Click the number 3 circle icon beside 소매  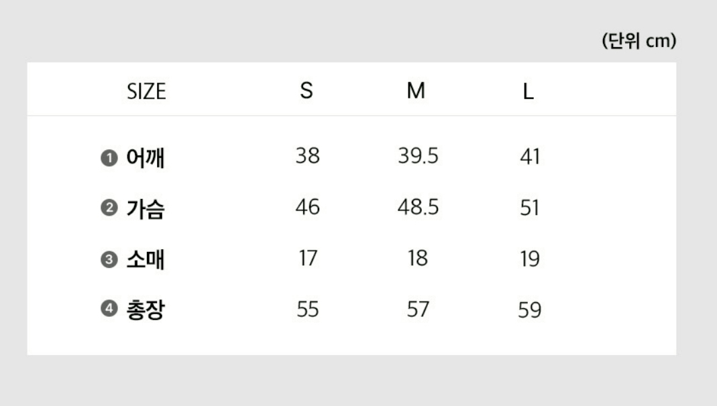(x=108, y=260)
